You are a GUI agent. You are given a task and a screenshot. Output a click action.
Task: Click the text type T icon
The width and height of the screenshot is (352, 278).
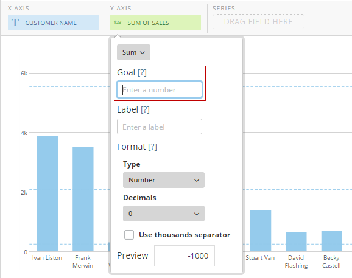point(15,23)
